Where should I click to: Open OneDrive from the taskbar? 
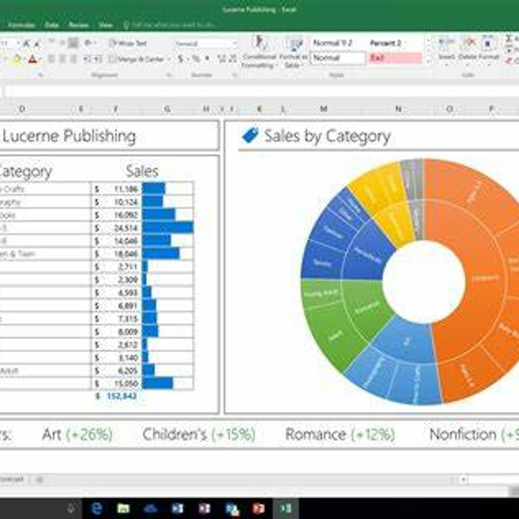[x=151, y=508]
